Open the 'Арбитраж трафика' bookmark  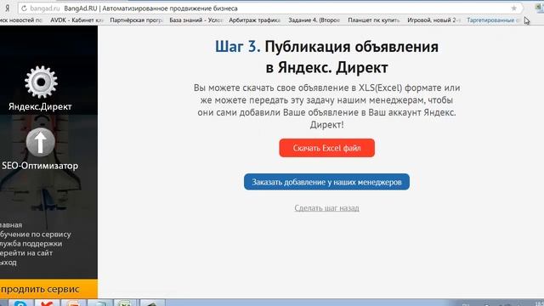[x=255, y=20]
